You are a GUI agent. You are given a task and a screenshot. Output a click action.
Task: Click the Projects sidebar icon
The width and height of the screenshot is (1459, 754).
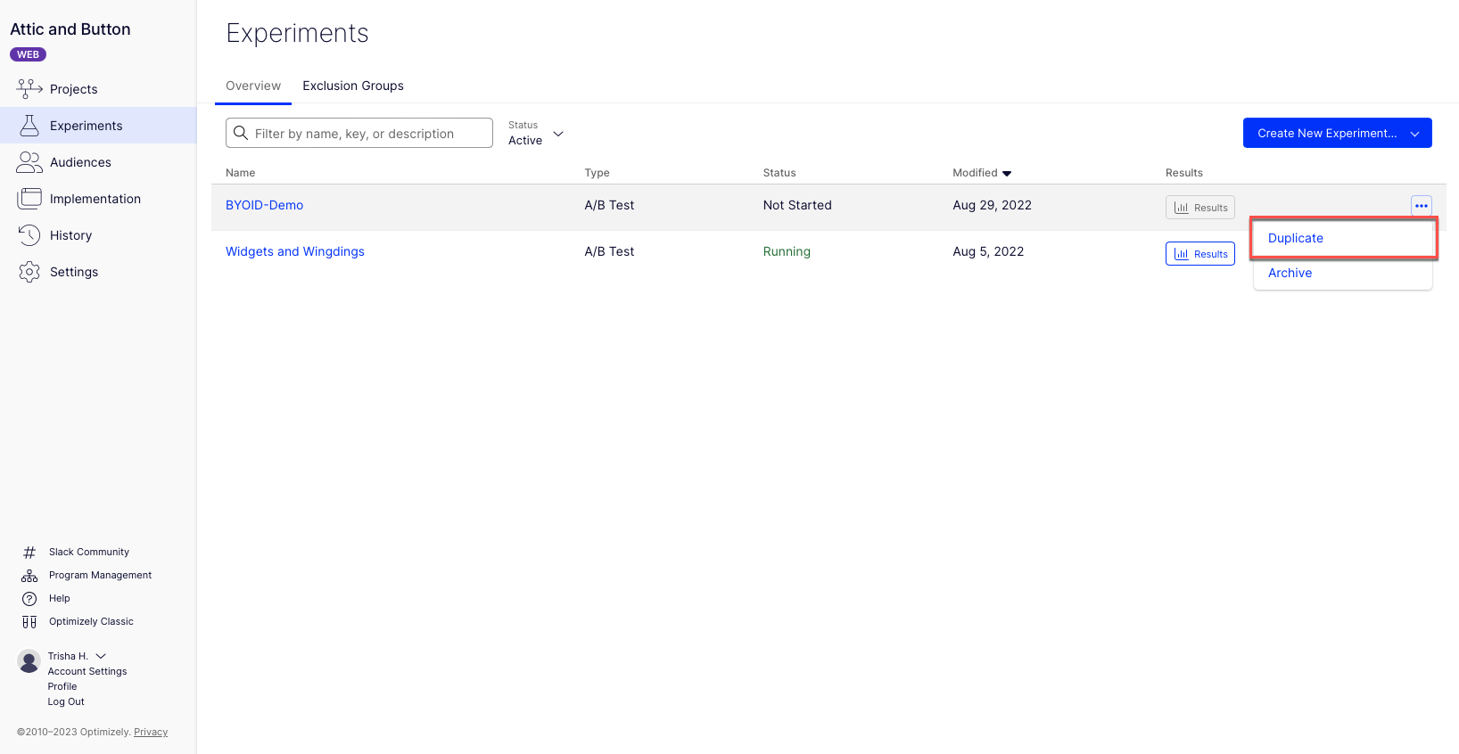[29, 88]
